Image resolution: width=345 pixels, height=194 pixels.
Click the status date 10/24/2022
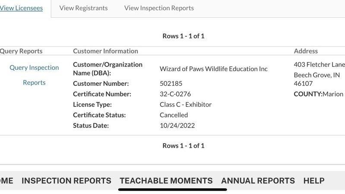tap(177, 125)
